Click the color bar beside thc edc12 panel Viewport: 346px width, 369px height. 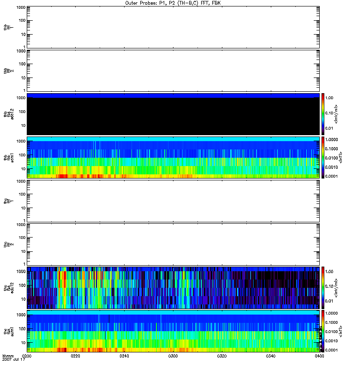[323, 287]
